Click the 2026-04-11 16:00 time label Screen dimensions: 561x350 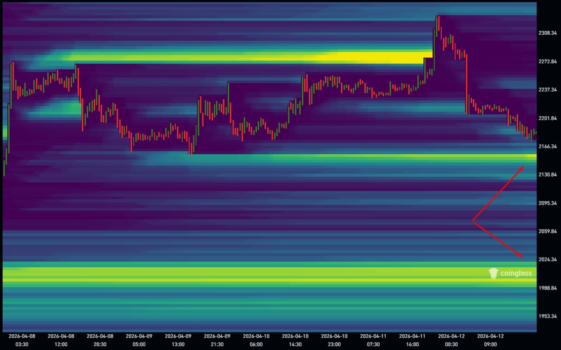tap(412, 340)
